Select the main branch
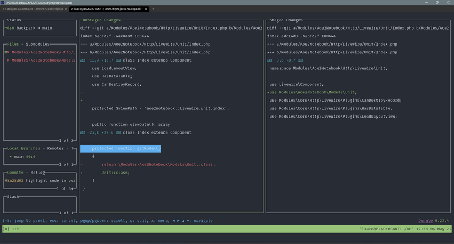 pyautogui.click(x=19, y=157)
